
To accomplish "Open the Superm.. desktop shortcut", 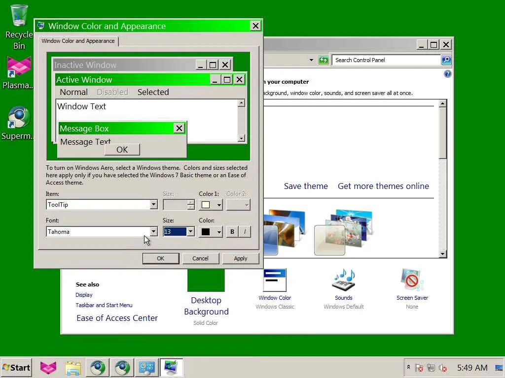I will coord(18,123).
